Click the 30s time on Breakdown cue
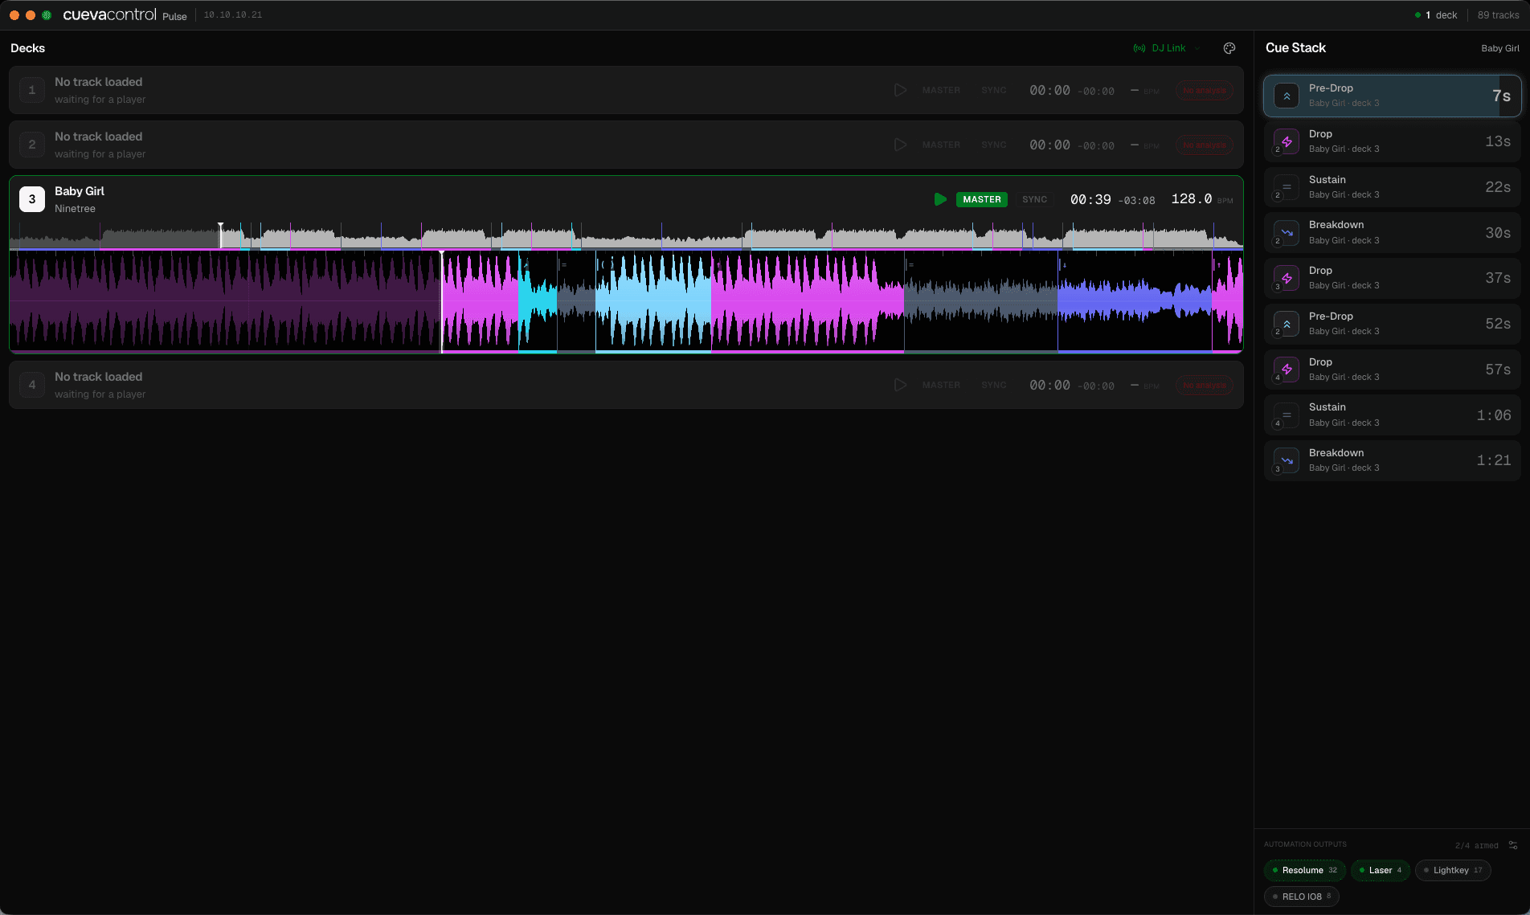Screen dimensions: 1530x915 [1498, 233]
